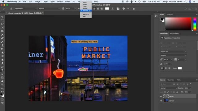Click the demo-image.jpg document tab

(x=25, y=13)
